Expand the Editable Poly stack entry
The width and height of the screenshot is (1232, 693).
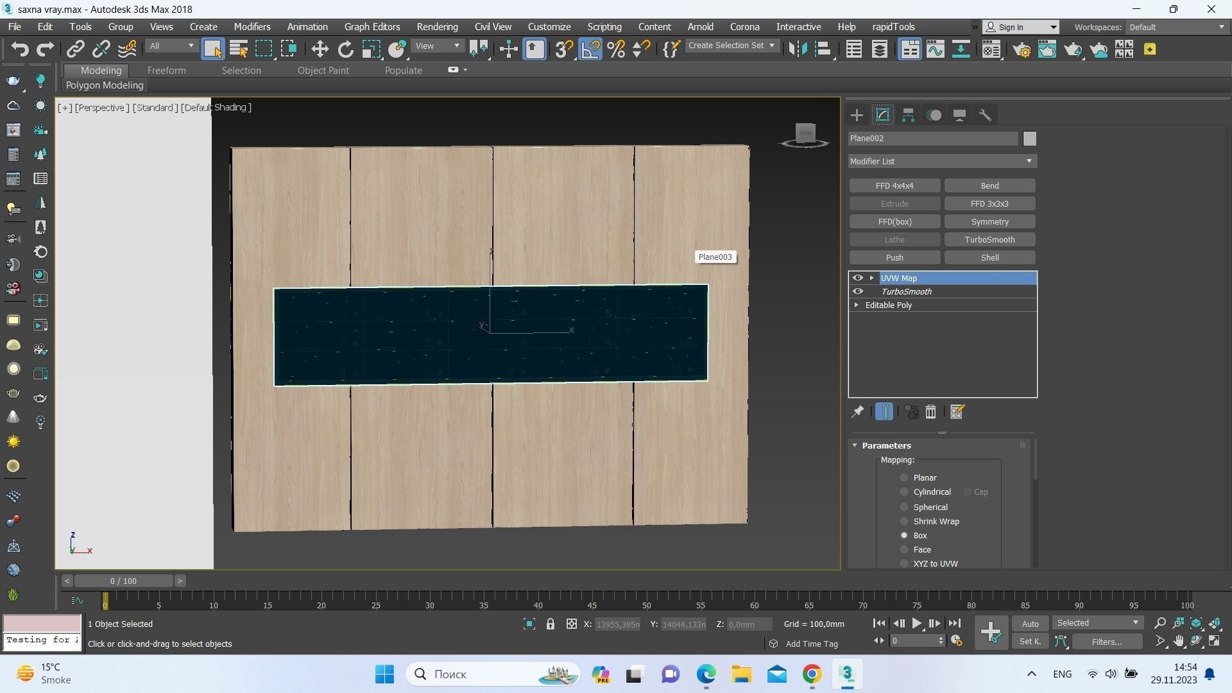857,305
